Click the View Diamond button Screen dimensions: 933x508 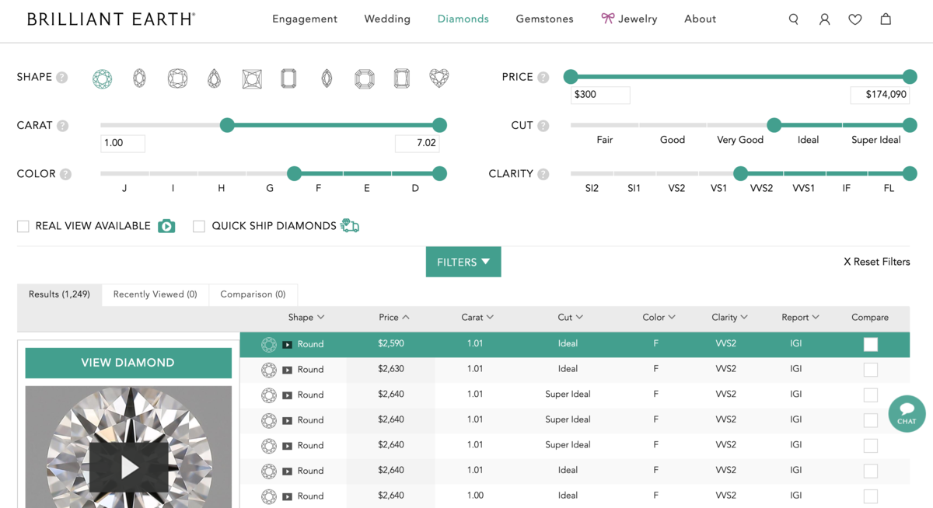coord(128,363)
